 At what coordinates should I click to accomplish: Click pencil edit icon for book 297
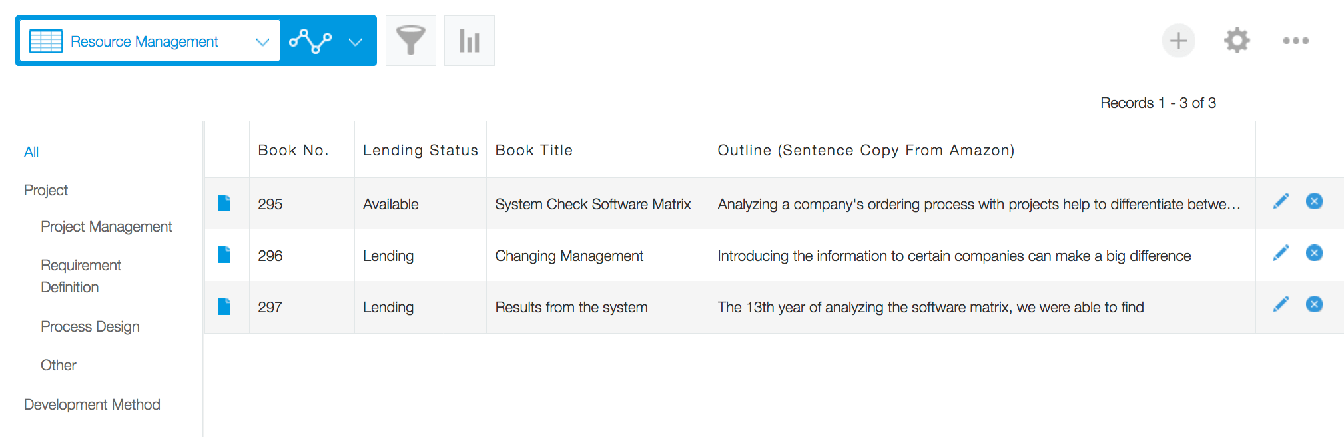pyautogui.click(x=1280, y=304)
